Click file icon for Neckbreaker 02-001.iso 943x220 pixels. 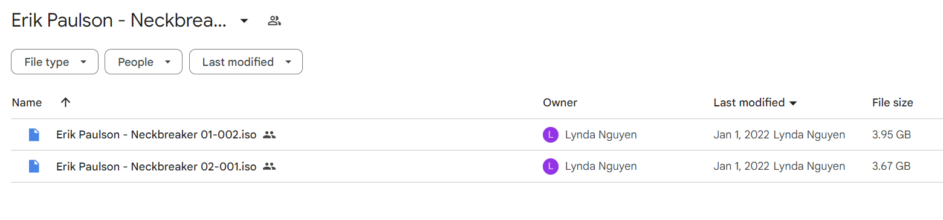click(x=34, y=166)
